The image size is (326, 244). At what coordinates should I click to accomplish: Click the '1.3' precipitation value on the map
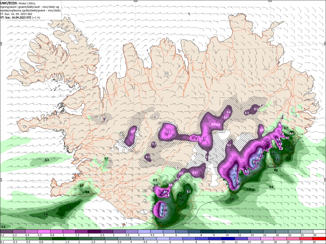168,132
